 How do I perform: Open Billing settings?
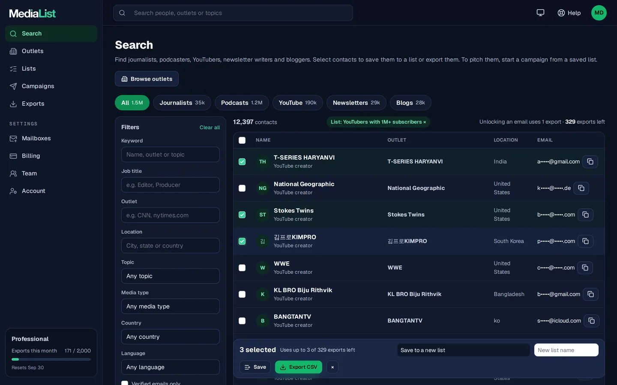(x=51, y=156)
